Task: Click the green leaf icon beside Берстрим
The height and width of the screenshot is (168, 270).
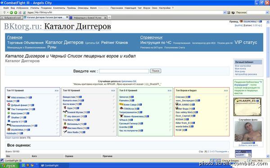Action: click(9, 113)
